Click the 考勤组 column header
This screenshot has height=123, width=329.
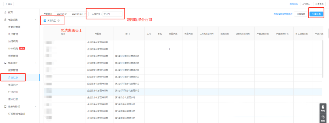coord(98,34)
